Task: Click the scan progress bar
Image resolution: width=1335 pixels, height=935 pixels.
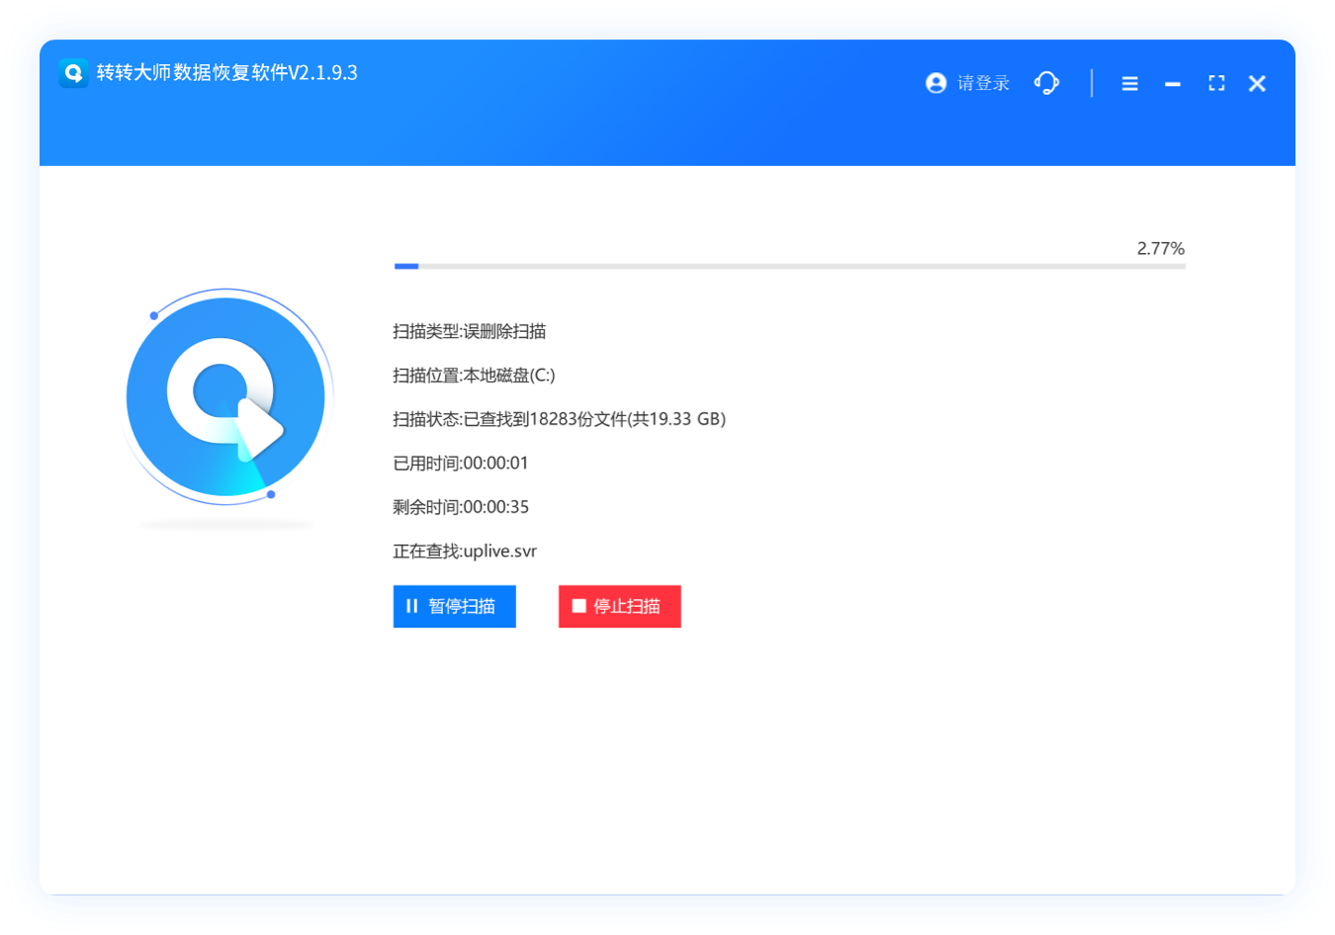Action: 789,266
